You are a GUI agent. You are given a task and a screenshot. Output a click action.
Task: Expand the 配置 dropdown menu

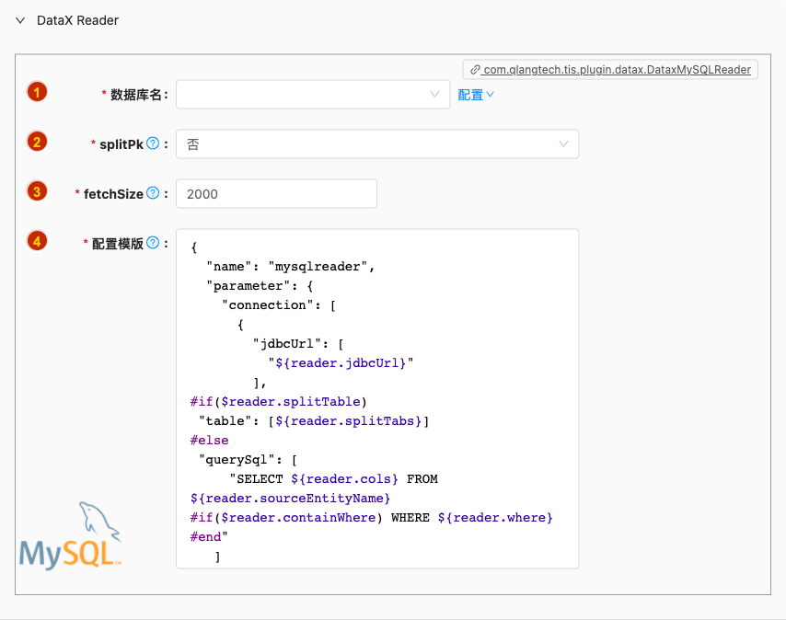tap(476, 95)
